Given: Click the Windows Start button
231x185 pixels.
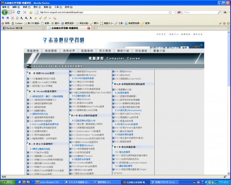Looking at the screenshot, I should 8,182.
